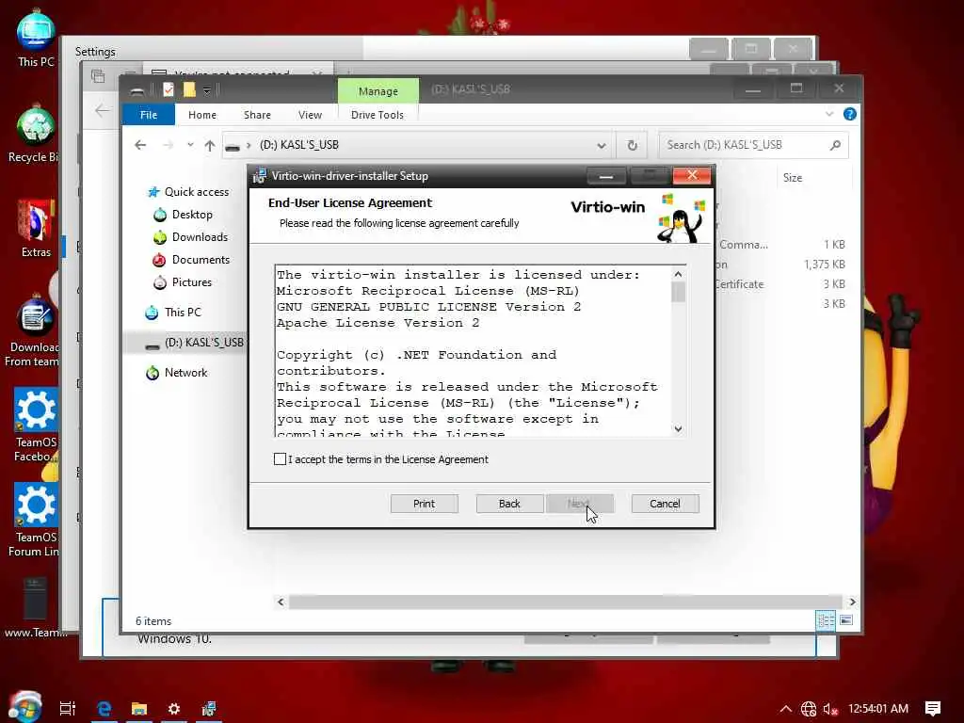Click the license agreement scrollbar thumb

(678, 292)
